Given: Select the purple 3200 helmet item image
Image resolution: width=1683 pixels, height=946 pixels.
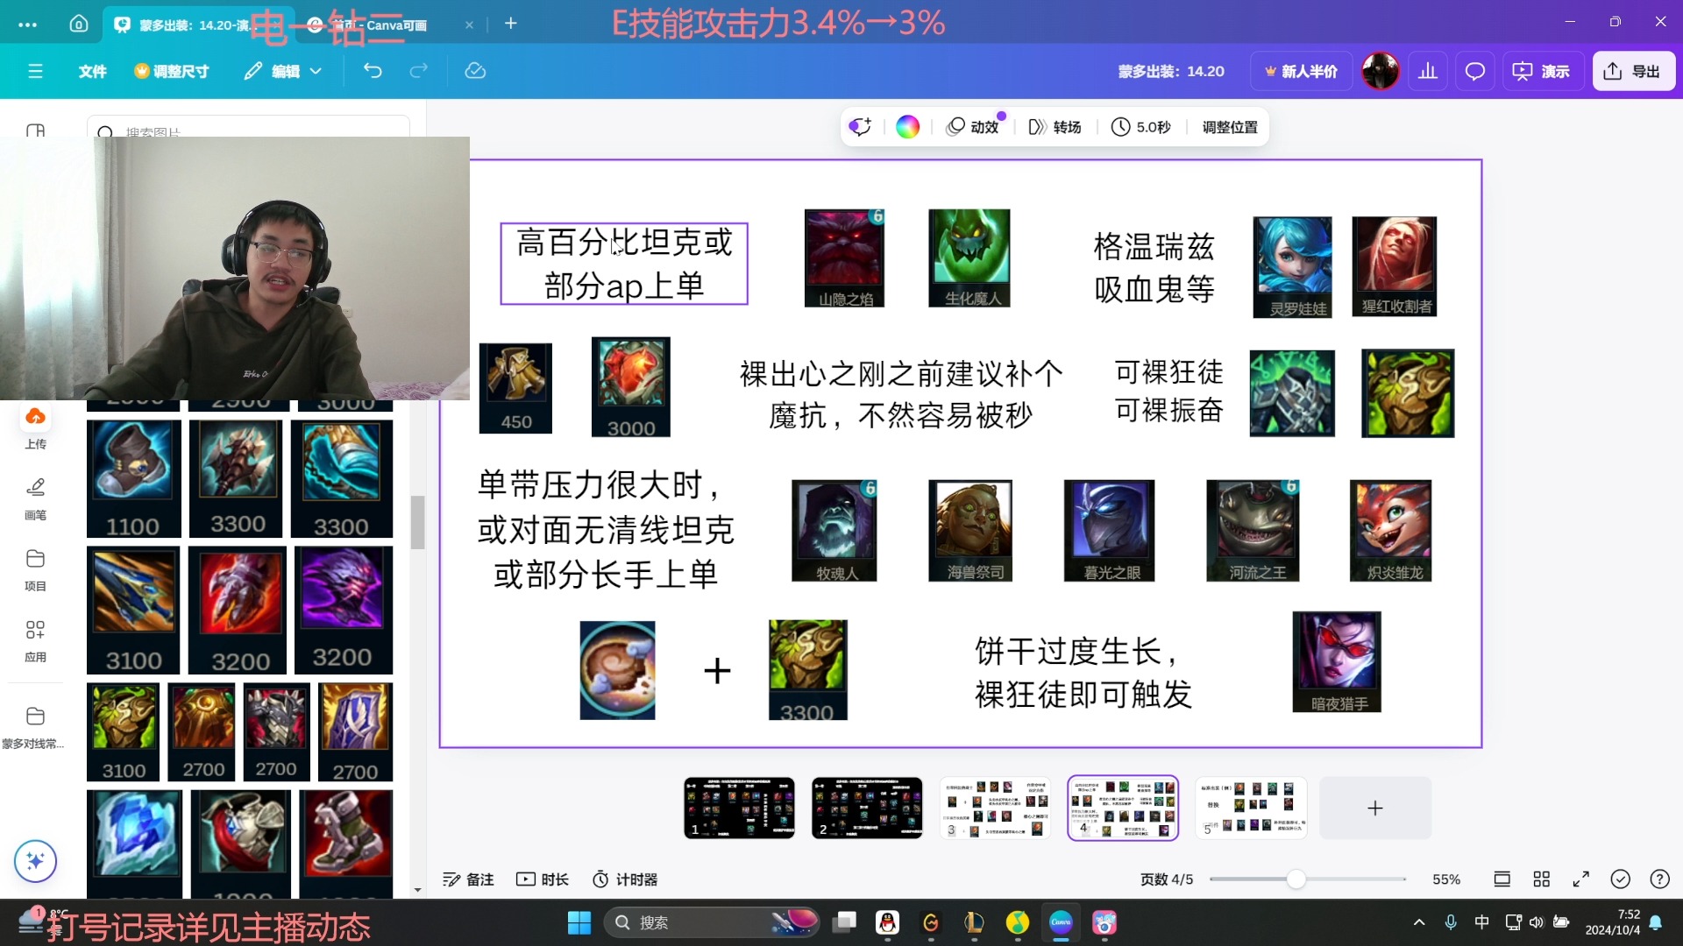Looking at the screenshot, I should (x=344, y=610).
